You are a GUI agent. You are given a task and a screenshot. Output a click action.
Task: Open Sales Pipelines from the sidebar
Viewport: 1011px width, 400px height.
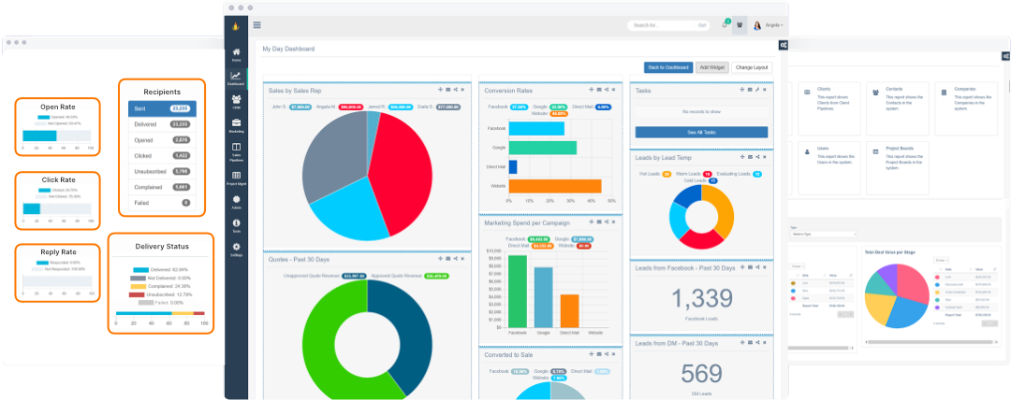point(236,152)
